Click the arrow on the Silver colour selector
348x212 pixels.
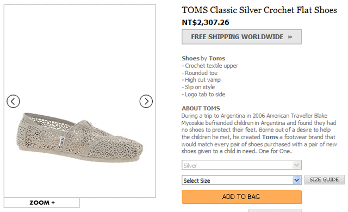(x=297, y=165)
